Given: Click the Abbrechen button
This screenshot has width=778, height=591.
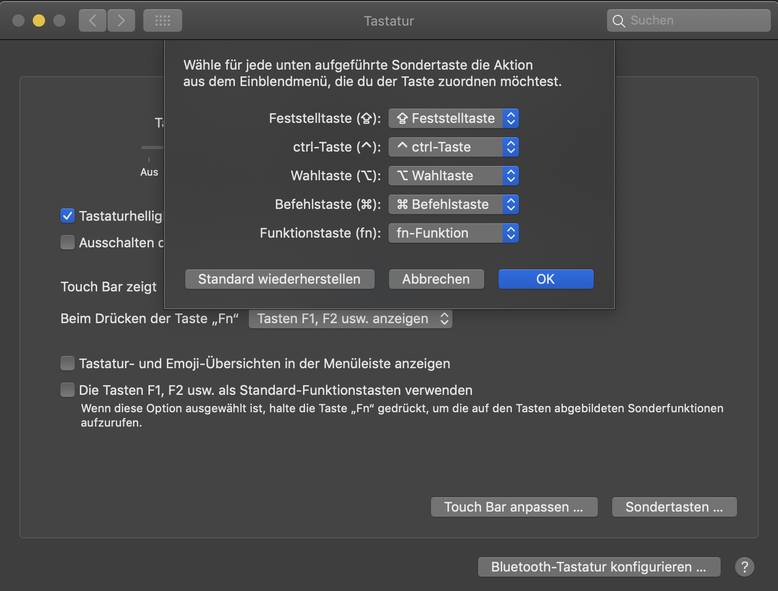Looking at the screenshot, I should [436, 279].
